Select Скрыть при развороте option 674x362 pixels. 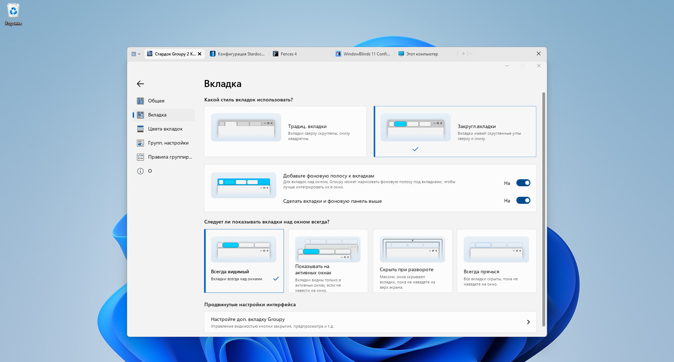(x=412, y=261)
